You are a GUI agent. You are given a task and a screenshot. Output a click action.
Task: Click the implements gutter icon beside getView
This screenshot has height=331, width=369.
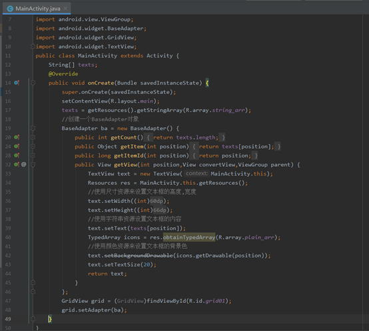click(x=17, y=164)
